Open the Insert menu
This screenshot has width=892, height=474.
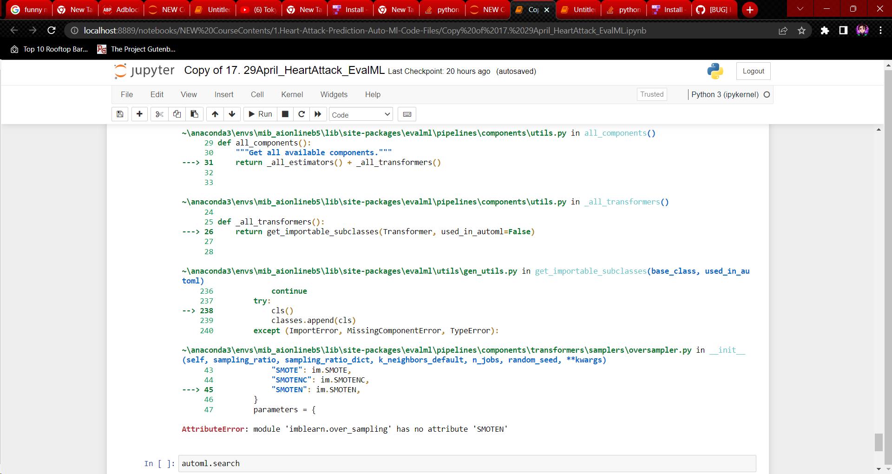point(224,94)
